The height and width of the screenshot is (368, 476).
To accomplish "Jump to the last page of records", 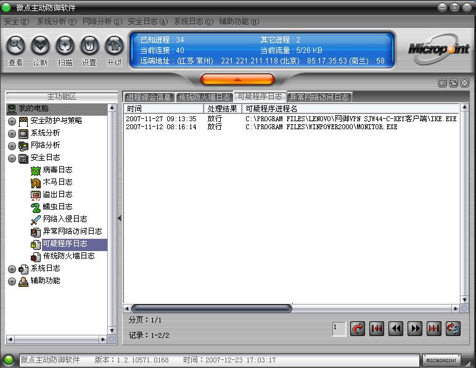I will tap(434, 329).
